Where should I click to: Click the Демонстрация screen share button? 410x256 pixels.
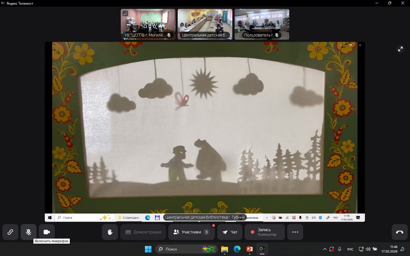coord(143,232)
